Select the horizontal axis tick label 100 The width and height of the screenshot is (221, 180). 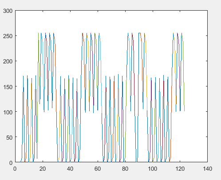(153, 168)
